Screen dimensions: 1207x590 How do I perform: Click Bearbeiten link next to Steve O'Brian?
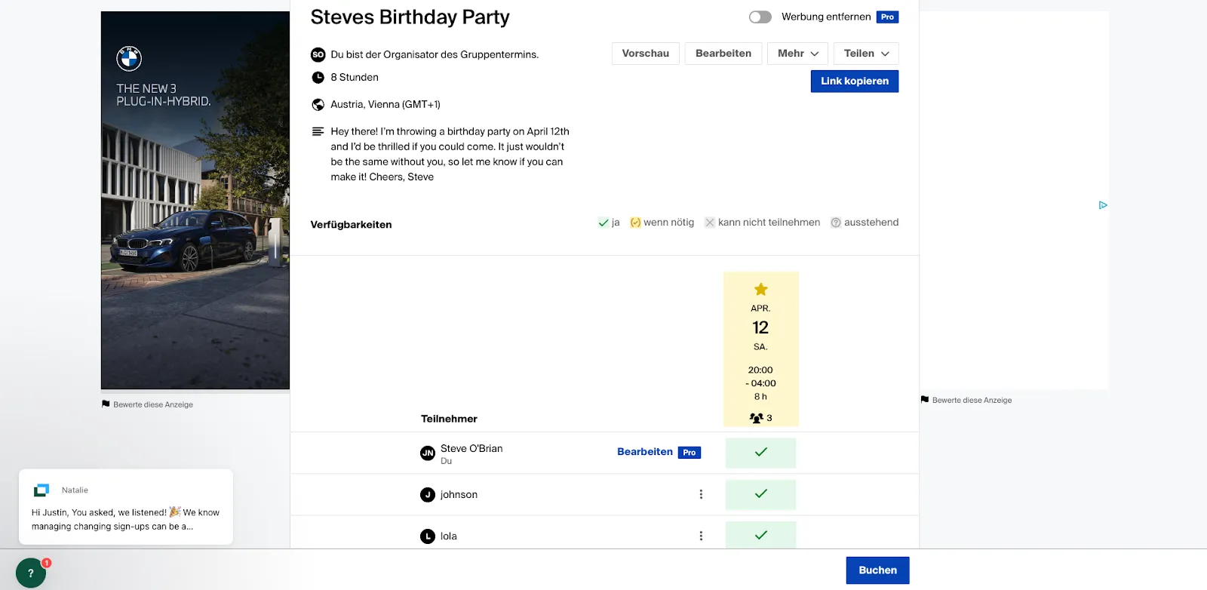(x=644, y=452)
